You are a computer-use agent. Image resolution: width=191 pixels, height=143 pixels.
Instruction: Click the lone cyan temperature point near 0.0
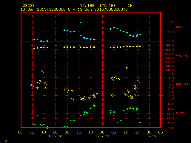click(80, 22)
